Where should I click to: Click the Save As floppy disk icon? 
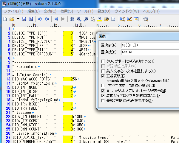(31, 19)
